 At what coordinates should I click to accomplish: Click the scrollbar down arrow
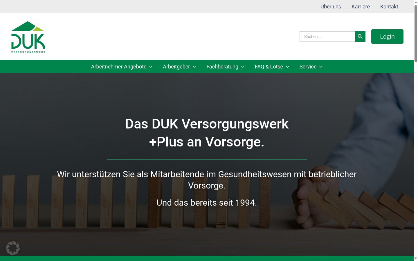point(416,258)
